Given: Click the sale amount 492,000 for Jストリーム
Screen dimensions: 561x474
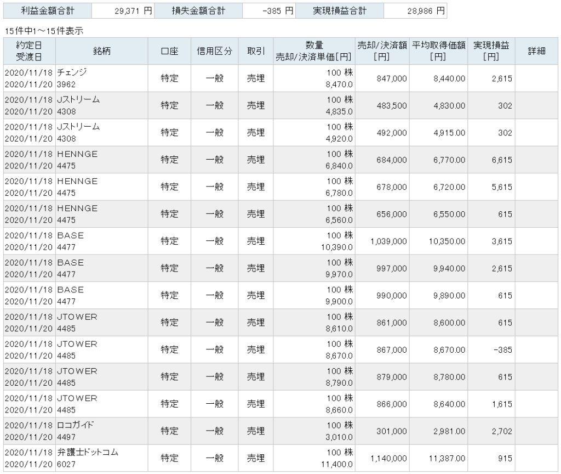Looking at the screenshot, I should [391, 133].
